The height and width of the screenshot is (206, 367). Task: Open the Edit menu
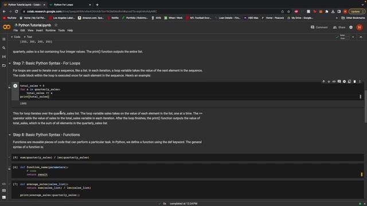(22, 30)
